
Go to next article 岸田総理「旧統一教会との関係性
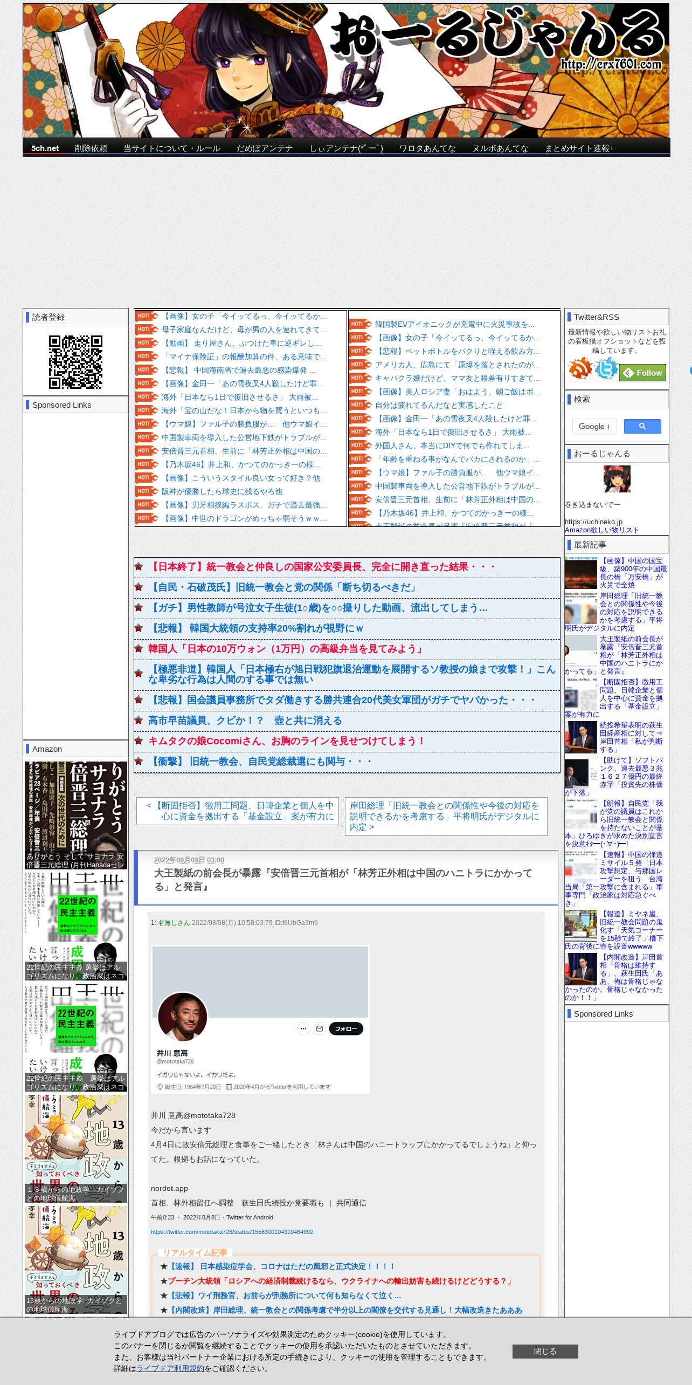pyautogui.click(x=446, y=816)
